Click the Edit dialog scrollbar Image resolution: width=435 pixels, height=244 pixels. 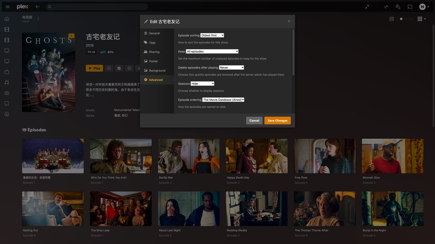(293, 52)
